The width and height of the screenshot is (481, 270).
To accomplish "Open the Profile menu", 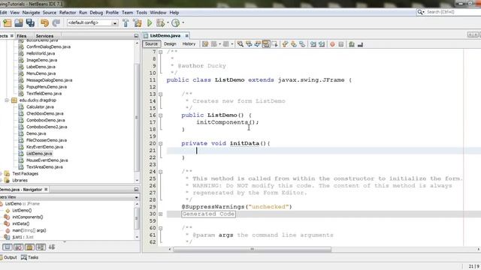I will [112, 13].
